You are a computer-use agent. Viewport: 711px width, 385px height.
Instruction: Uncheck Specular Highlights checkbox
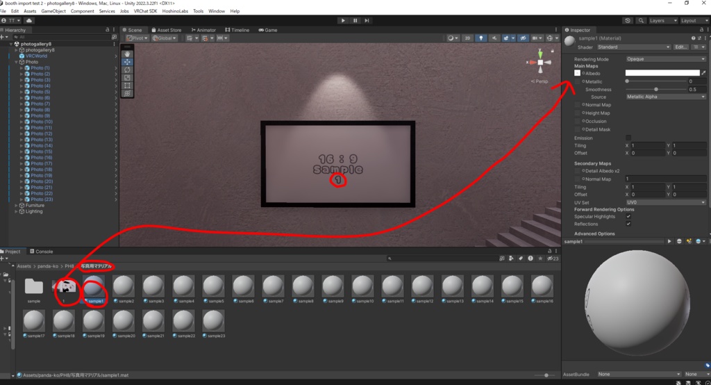coord(628,217)
